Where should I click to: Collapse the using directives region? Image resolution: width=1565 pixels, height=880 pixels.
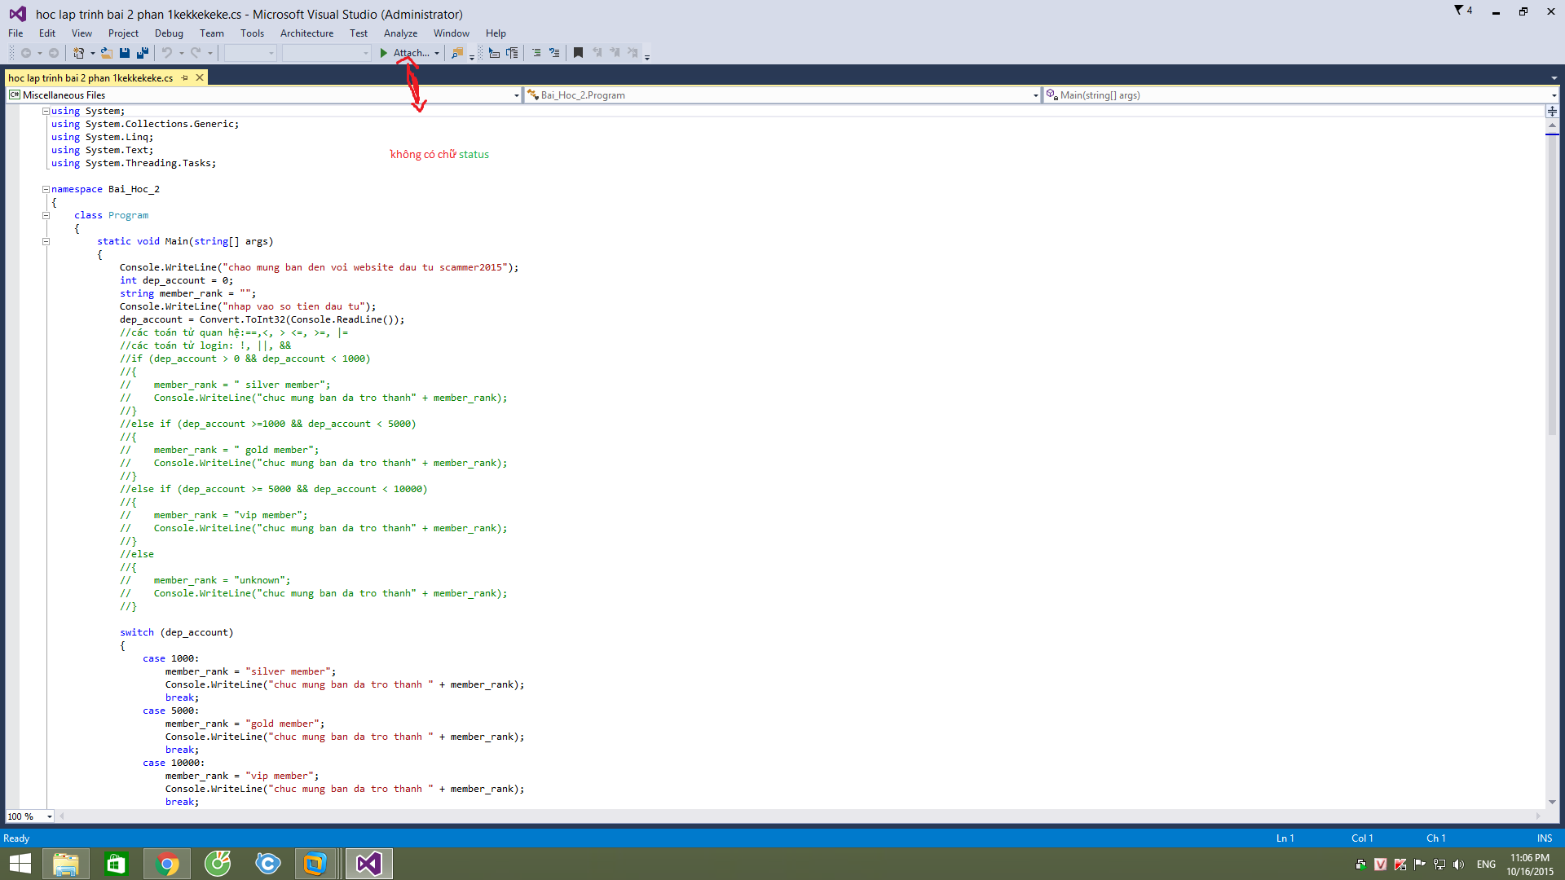pos(46,111)
